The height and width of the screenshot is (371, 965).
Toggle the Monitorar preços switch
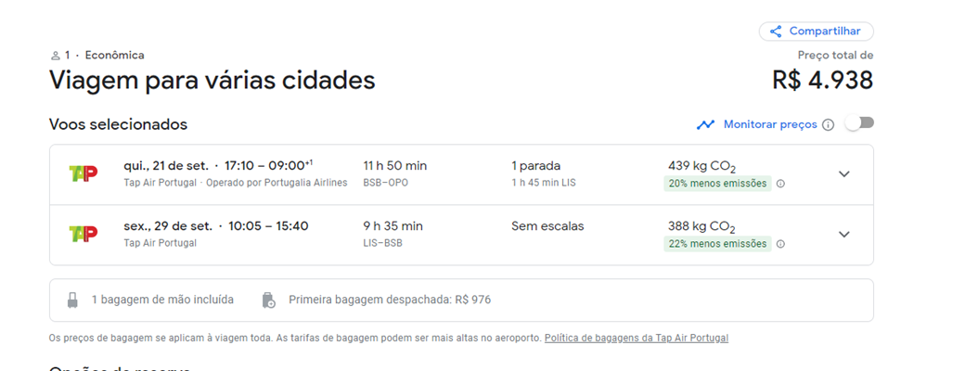point(859,123)
